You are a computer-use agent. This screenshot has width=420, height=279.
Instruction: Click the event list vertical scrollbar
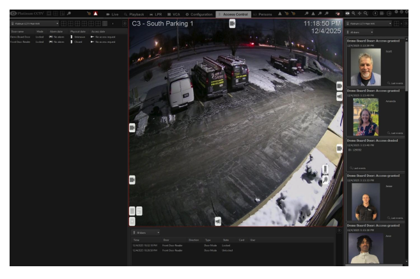click(x=407, y=66)
